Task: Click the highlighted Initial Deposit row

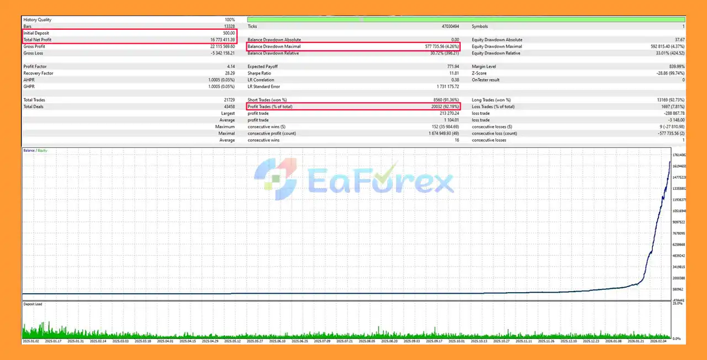Action: click(x=127, y=33)
